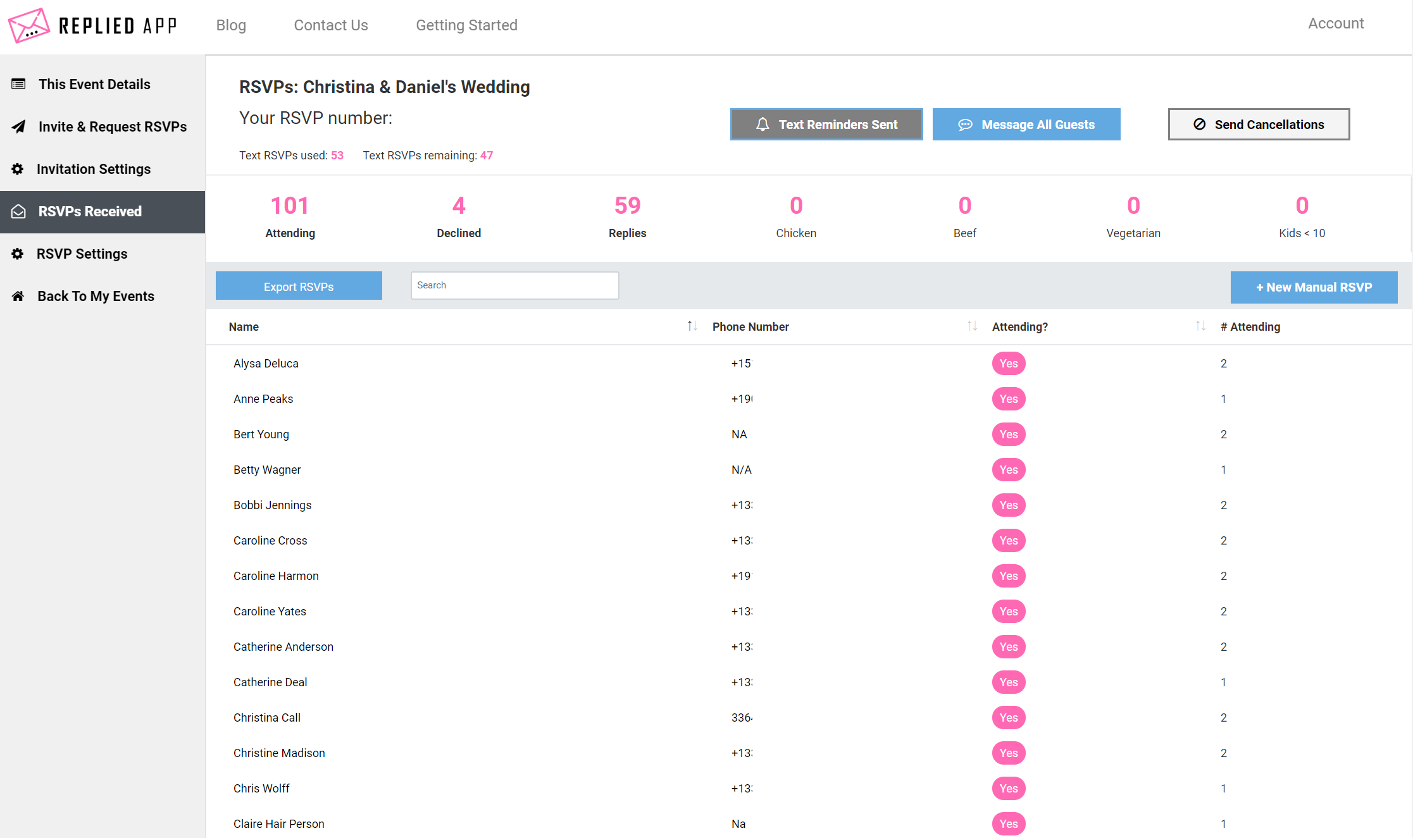Click the cancel icon for Send Cancellations
The height and width of the screenshot is (838, 1413).
(1197, 124)
